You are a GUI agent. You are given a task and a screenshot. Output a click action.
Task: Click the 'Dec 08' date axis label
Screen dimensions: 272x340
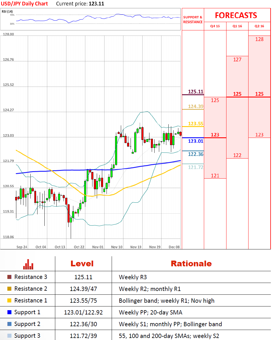click(x=174, y=247)
